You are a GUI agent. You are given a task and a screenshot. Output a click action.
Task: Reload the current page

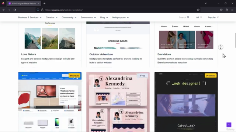pyautogui.click(x=15, y=10)
